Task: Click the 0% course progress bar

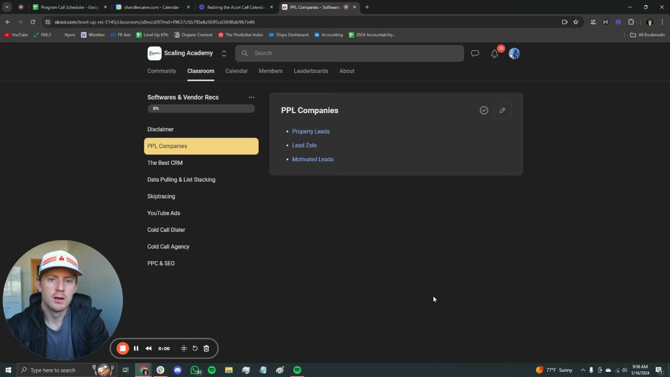Action: (x=201, y=108)
